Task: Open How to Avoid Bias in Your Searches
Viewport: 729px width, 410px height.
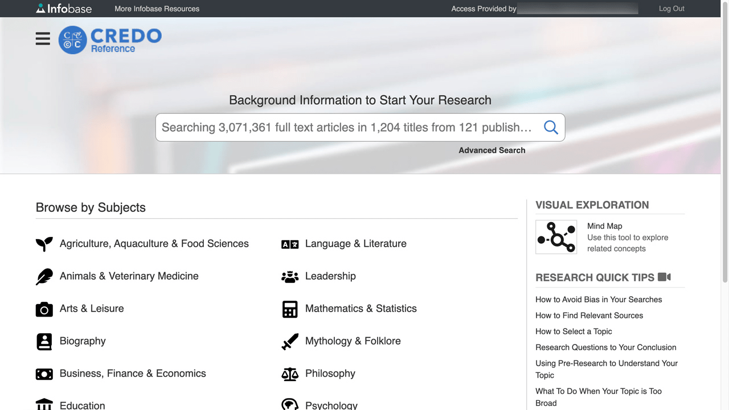Action: (x=599, y=300)
